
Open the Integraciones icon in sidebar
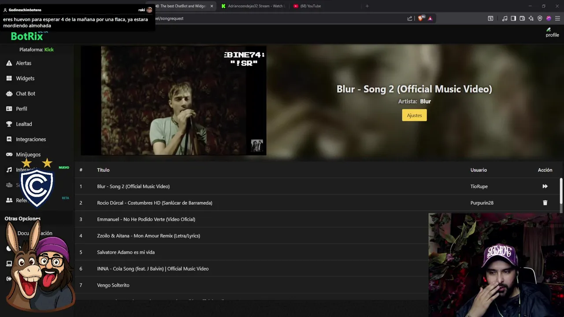click(x=9, y=139)
